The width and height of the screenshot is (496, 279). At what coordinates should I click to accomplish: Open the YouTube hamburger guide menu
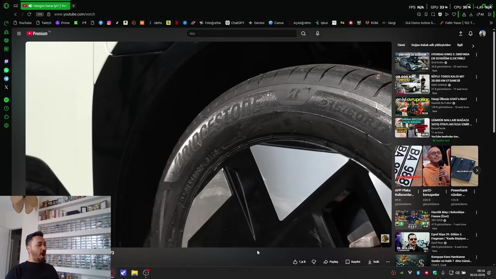coord(19,33)
